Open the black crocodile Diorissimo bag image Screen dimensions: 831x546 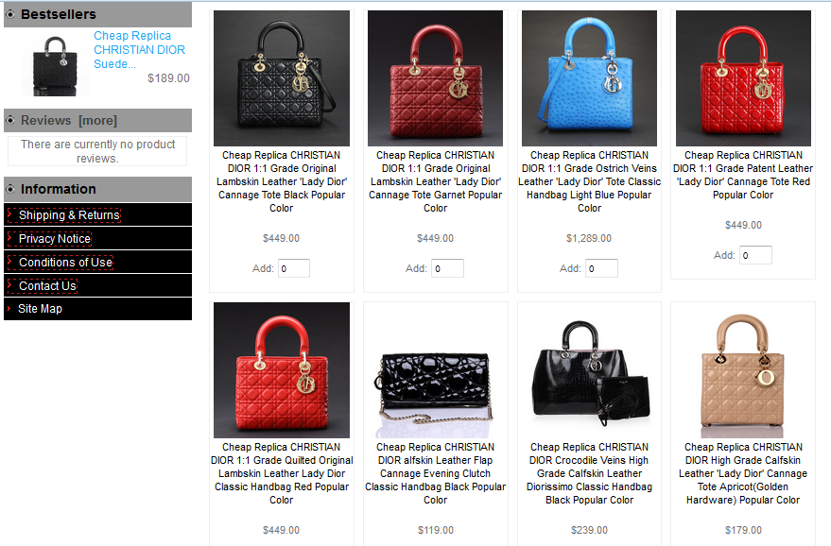point(589,370)
